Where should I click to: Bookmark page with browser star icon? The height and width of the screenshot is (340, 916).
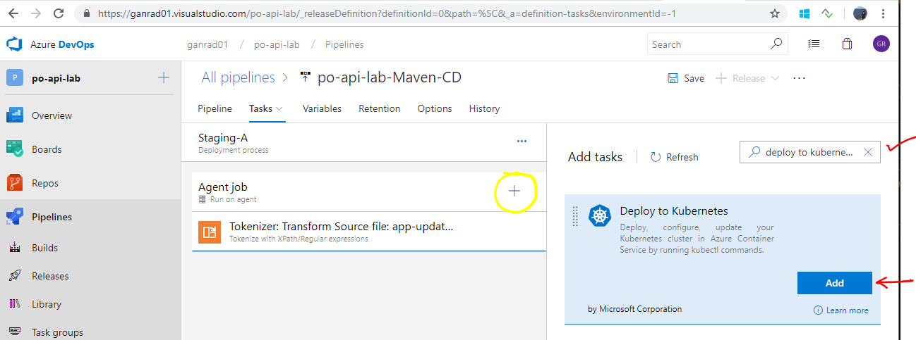coord(774,13)
